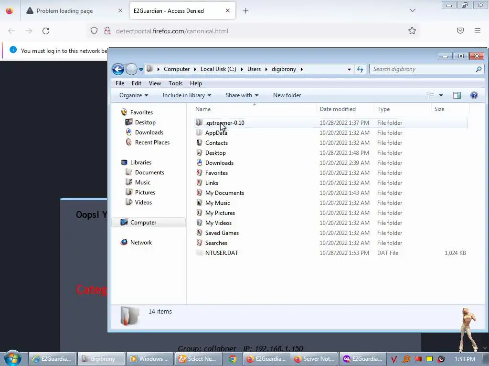This screenshot has width=489, height=366.
Task: Select Computer in the navigation pane
Action: [x=143, y=223]
